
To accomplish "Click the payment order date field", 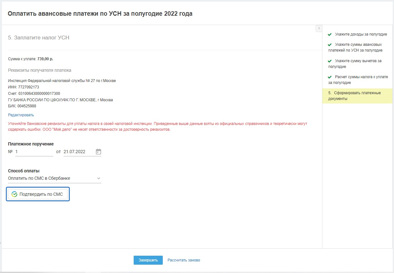I will point(78,152).
